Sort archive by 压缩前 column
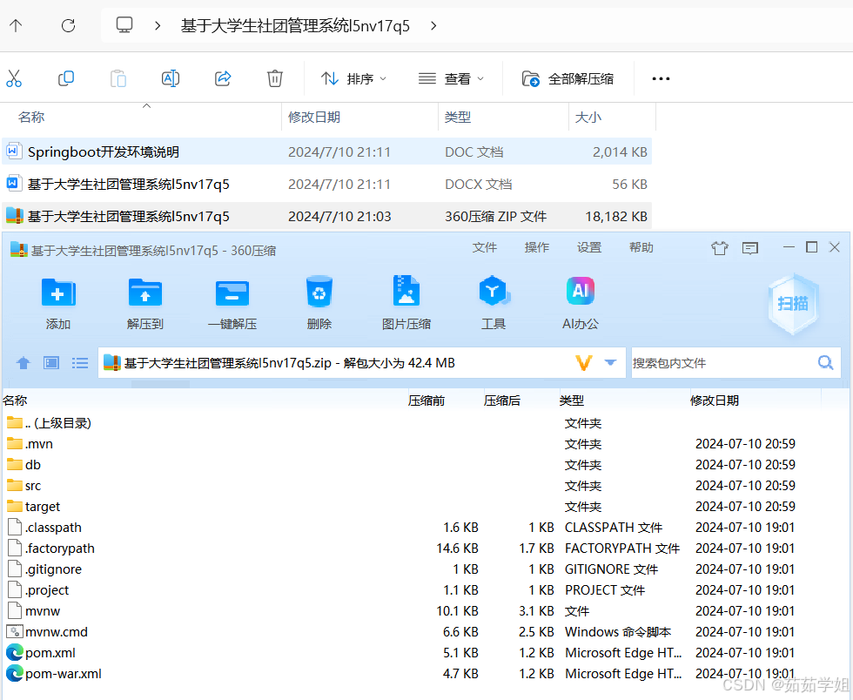The width and height of the screenshot is (853, 700). pyautogui.click(x=426, y=400)
